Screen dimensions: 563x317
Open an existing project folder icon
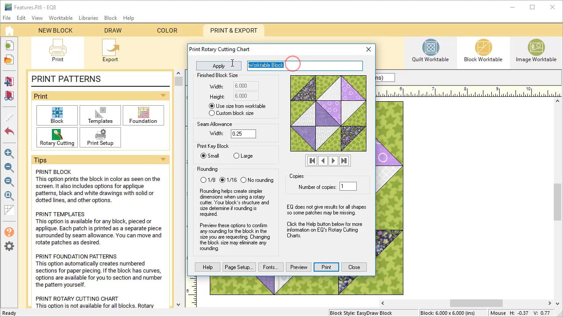click(x=9, y=60)
